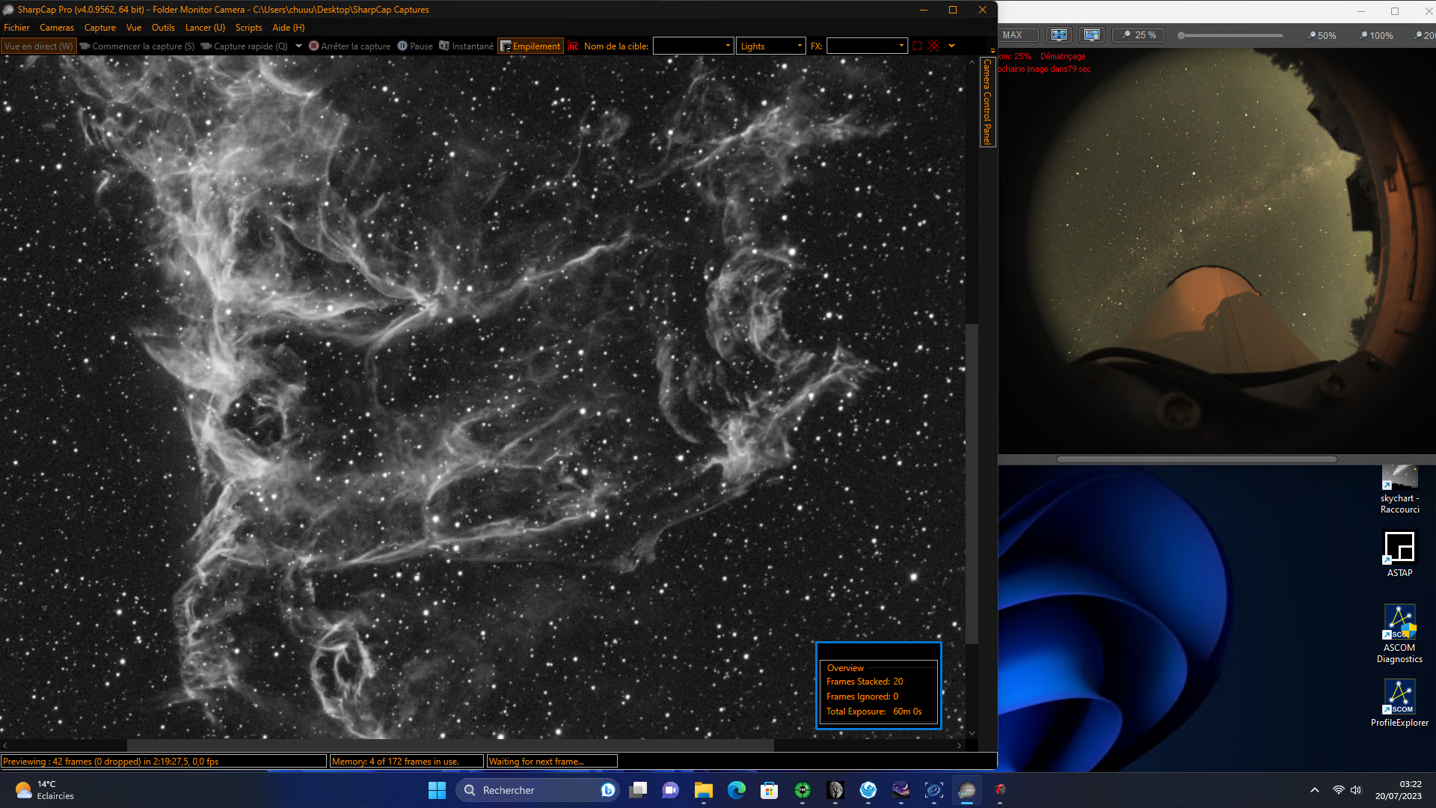Click the zoom slider in all-sky viewer

(x=1230, y=35)
